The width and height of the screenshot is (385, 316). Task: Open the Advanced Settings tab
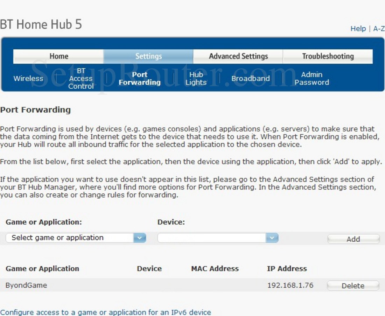(x=238, y=56)
